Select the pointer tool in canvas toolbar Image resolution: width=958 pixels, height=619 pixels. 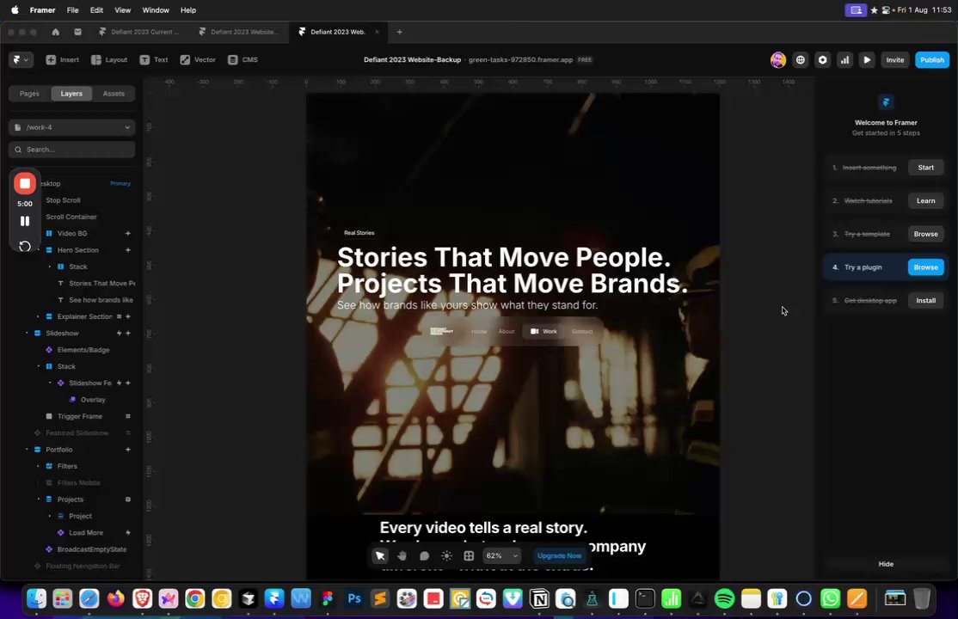[380, 555]
